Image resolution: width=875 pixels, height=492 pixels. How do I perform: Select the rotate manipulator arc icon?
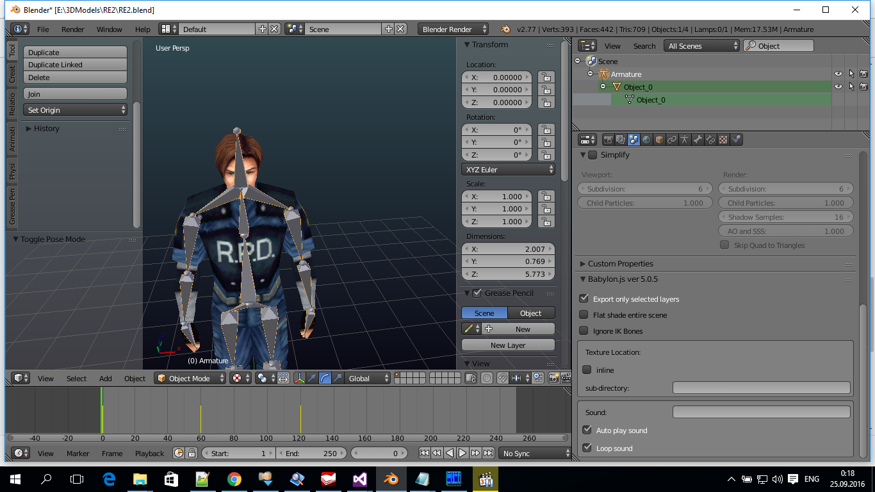coord(325,379)
